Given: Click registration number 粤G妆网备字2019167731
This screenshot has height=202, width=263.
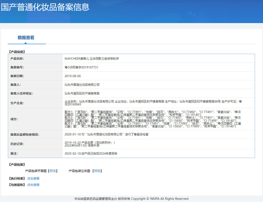Looking at the screenshot, I should 81,67.
